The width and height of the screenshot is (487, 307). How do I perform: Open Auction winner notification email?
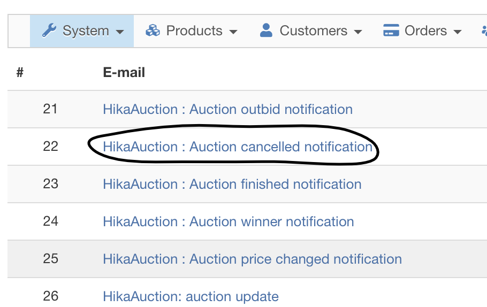[x=228, y=221]
